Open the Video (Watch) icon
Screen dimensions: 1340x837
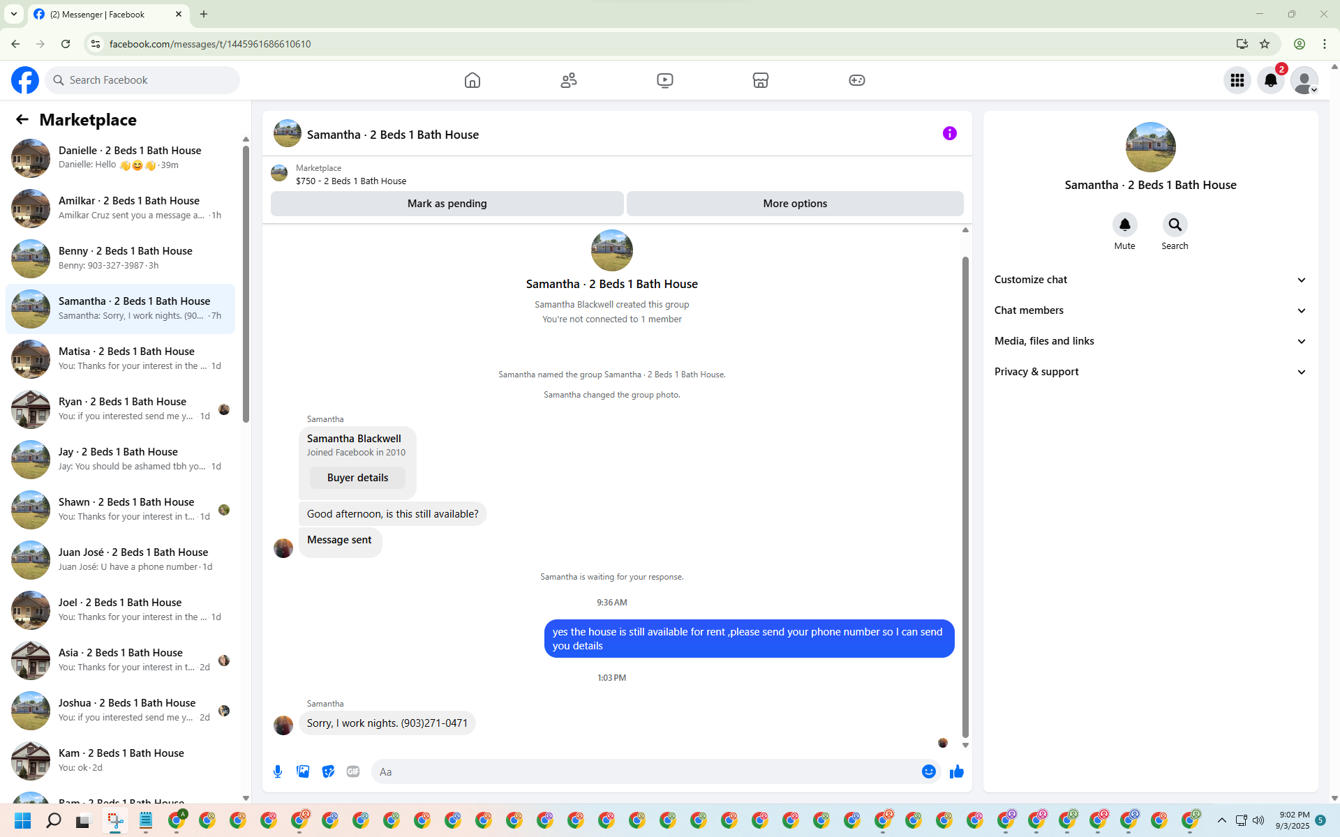[x=665, y=80]
